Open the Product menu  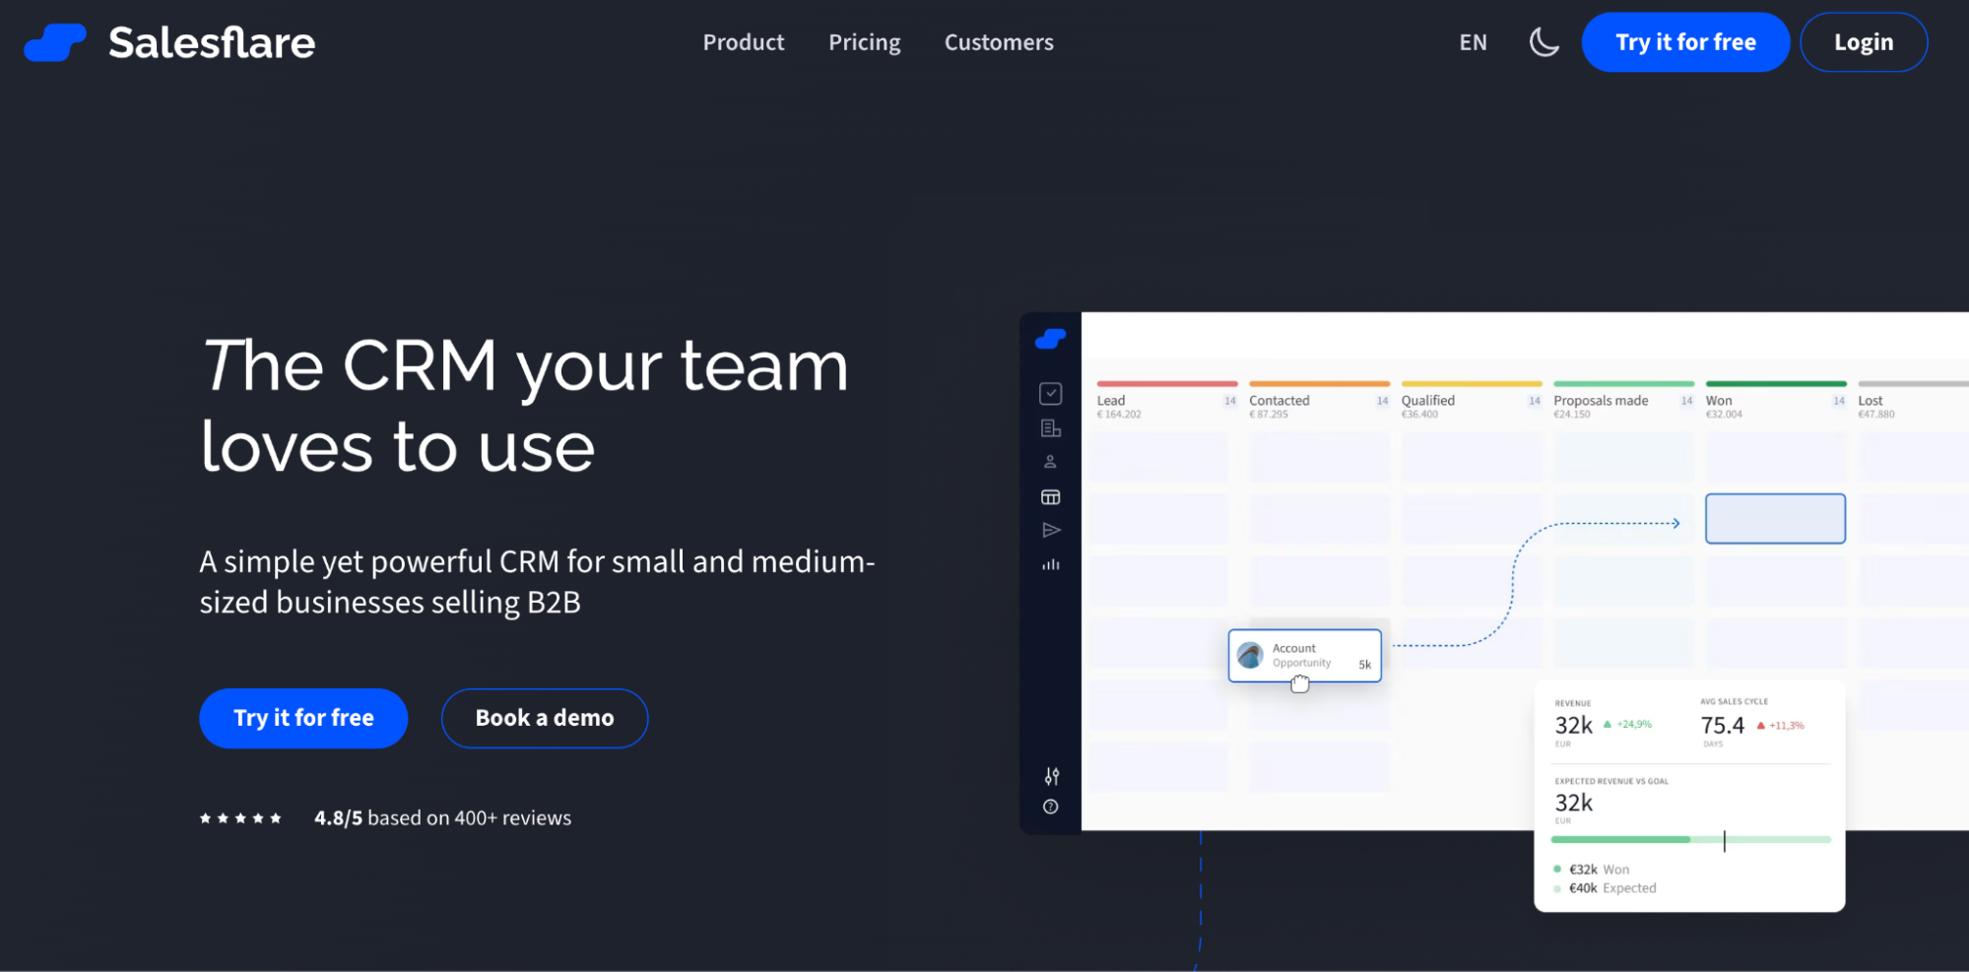(x=744, y=42)
